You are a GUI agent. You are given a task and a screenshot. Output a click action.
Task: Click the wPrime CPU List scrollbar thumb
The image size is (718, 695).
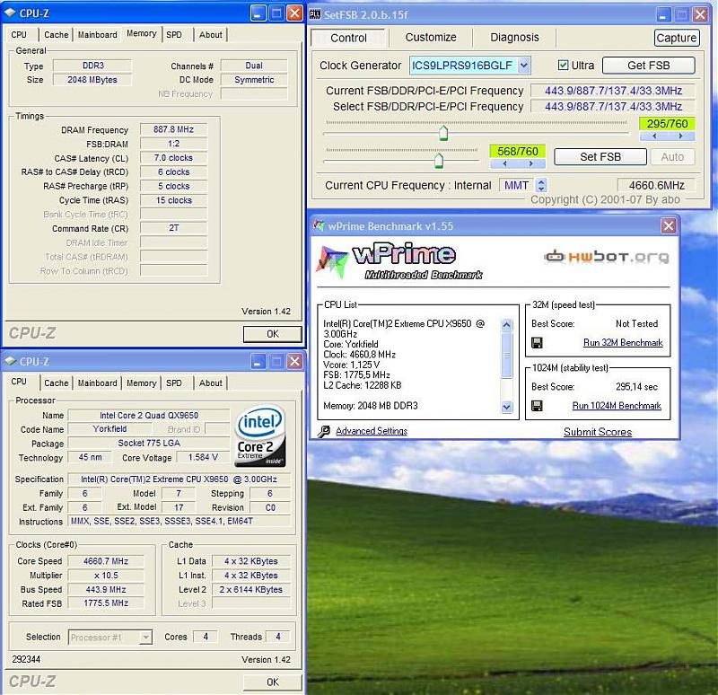pyautogui.click(x=506, y=355)
